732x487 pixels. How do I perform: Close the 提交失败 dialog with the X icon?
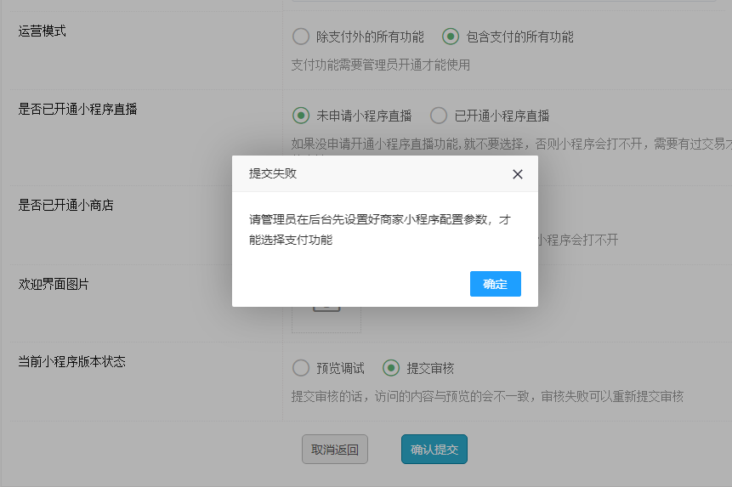[517, 174]
